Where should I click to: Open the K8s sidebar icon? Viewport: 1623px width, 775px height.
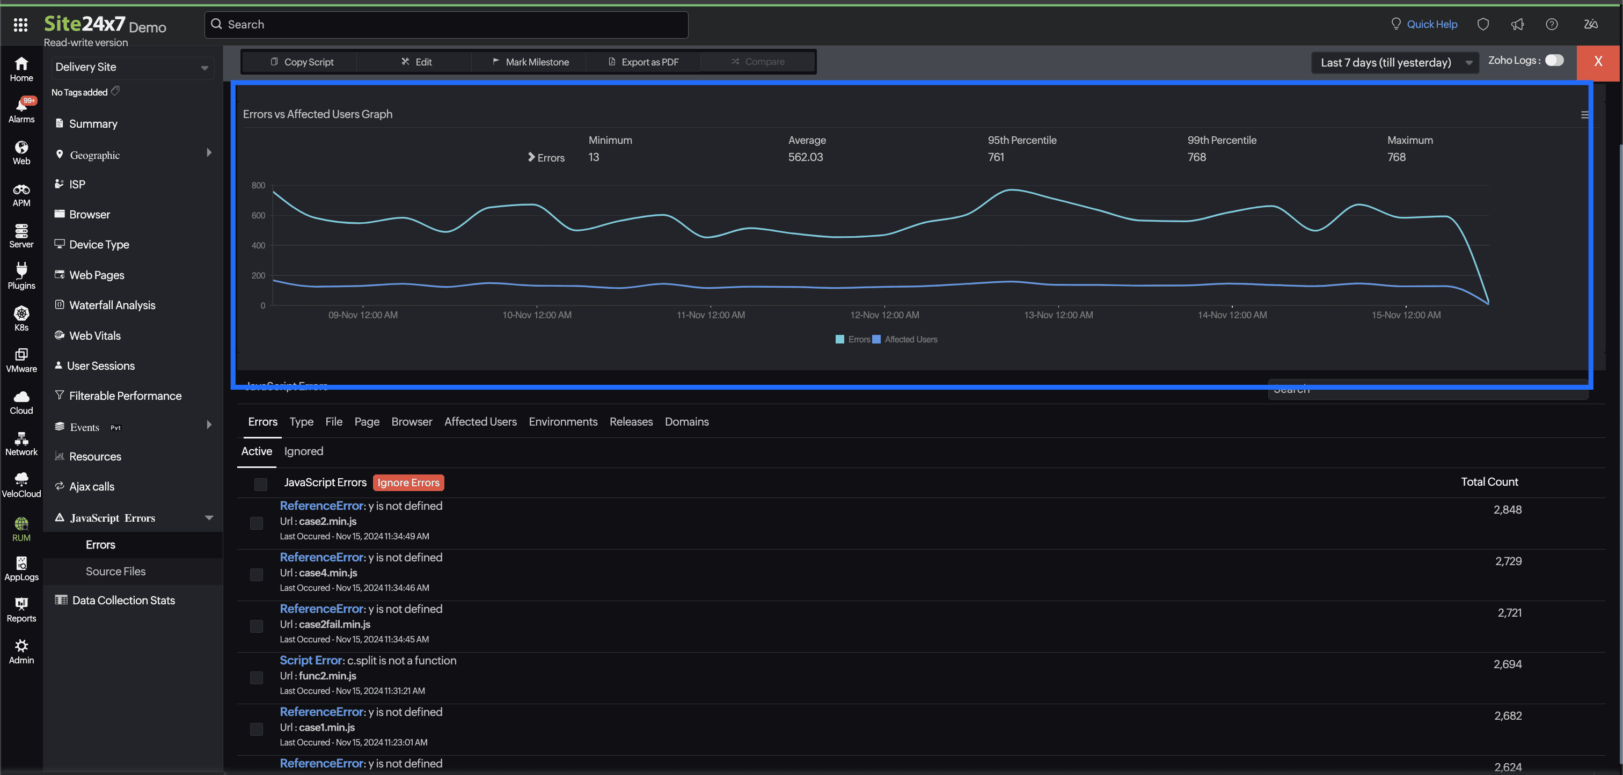click(21, 314)
